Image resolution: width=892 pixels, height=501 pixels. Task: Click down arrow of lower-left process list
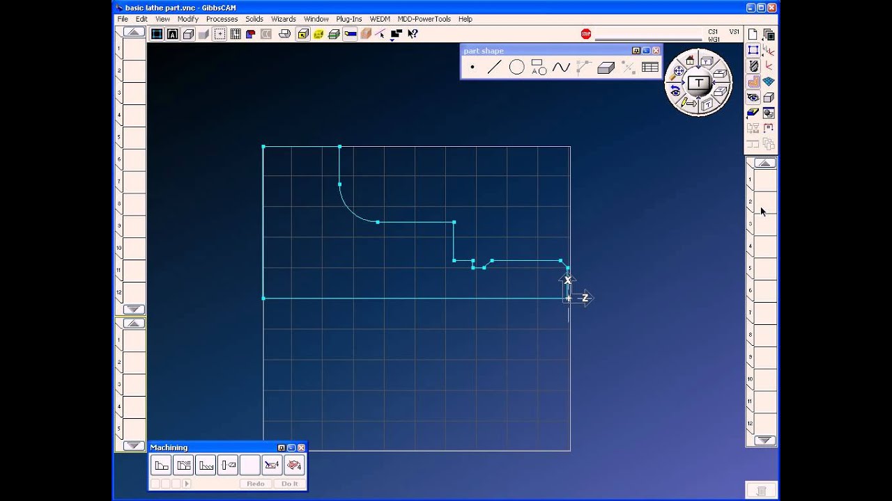(134, 446)
